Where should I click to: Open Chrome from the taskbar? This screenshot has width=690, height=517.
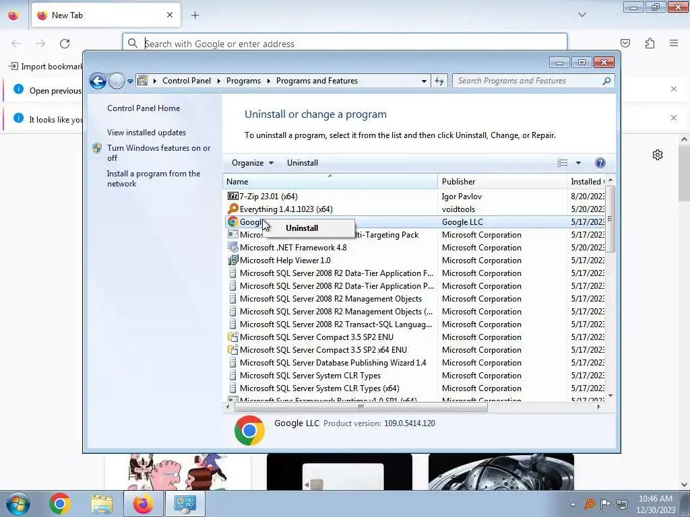point(60,504)
